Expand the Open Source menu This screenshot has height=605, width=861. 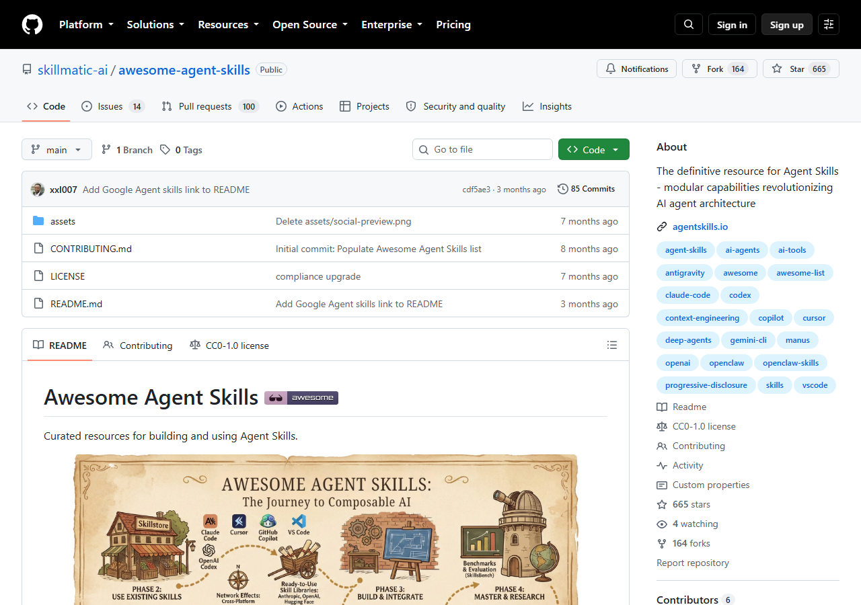pyautogui.click(x=310, y=24)
